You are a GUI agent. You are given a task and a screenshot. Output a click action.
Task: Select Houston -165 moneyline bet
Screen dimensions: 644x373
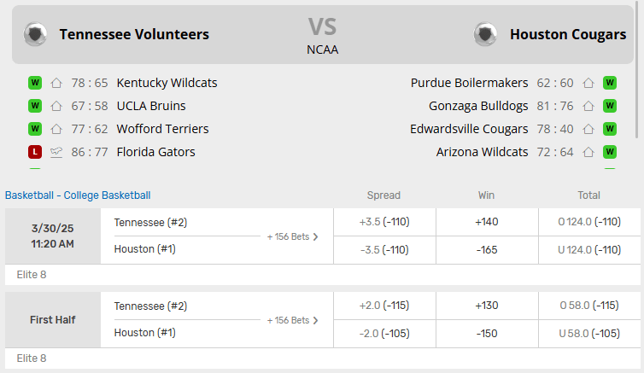tap(487, 250)
